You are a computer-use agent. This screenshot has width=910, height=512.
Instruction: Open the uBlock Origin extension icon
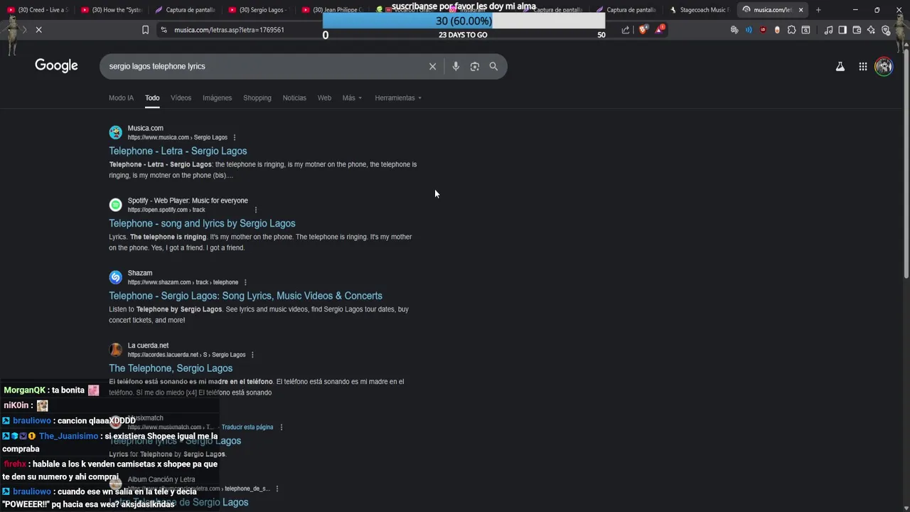tap(763, 30)
